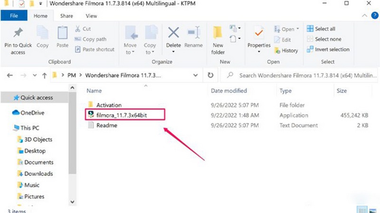Go back with the left arrow
380x213 pixels.
click(x=9, y=75)
